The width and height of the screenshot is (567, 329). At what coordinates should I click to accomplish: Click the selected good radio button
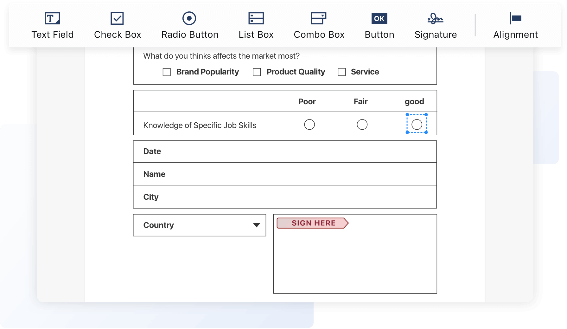[x=417, y=124]
